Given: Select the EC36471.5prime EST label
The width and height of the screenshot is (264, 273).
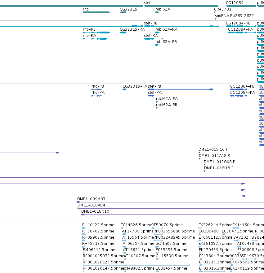Looking at the screenshot, I should [x=237, y=231].
